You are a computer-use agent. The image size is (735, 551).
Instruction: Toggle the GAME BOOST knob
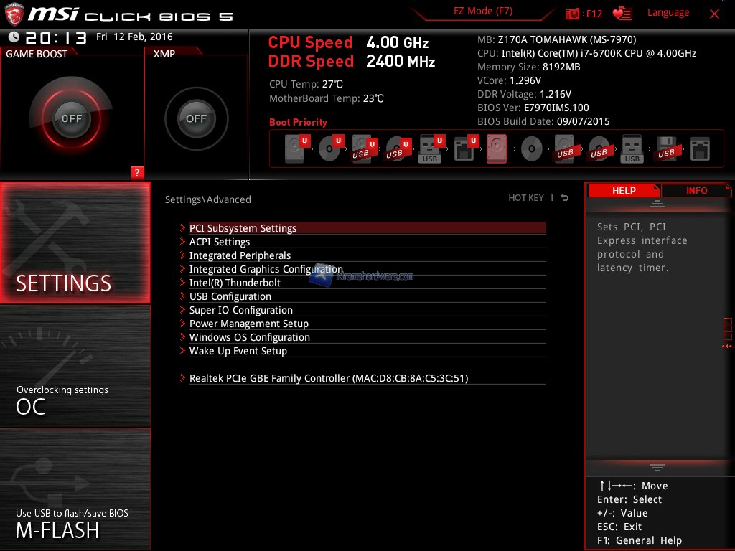click(72, 118)
